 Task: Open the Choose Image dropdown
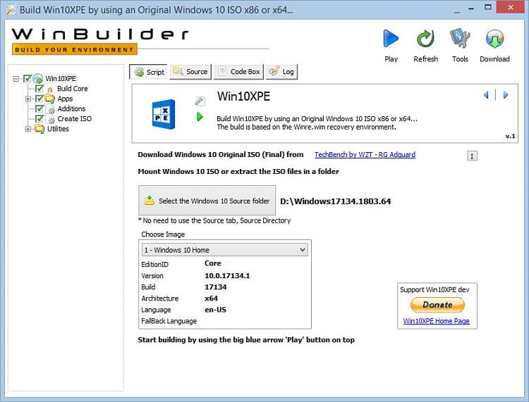[x=225, y=250]
